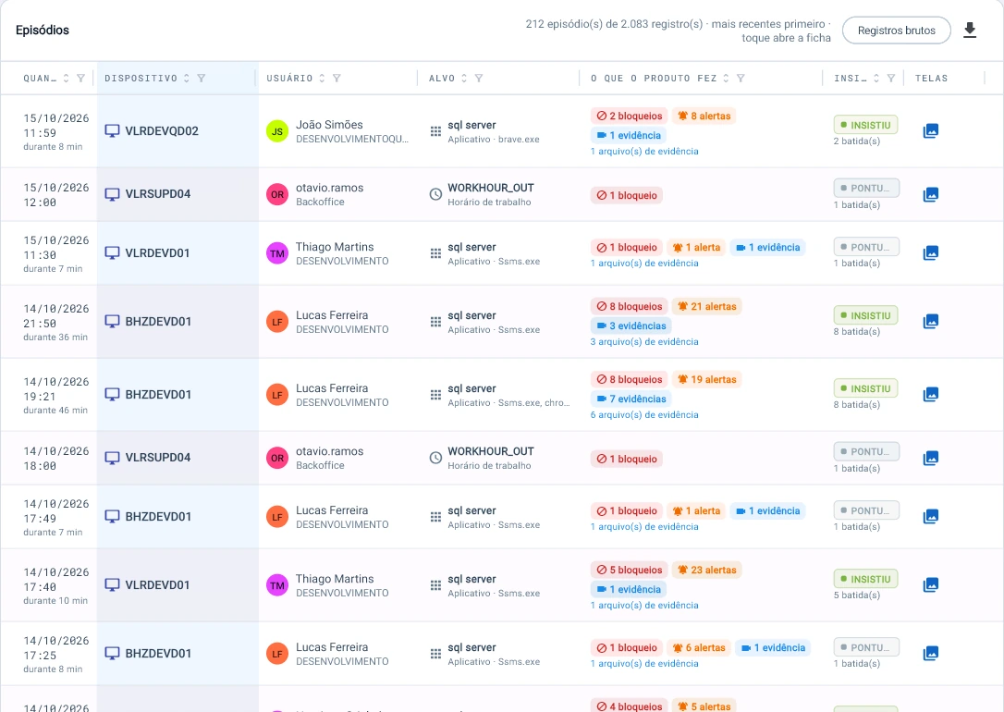Click the 6 alertas badge
1004x712 pixels.
coord(699,648)
